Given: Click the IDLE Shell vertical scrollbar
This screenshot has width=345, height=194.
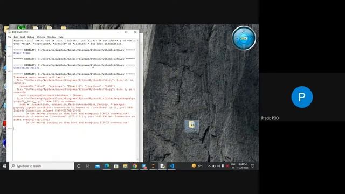Looking at the screenshot, I should click(x=138, y=100).
